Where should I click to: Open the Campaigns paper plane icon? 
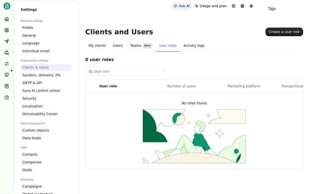pyautogui.click(x=7, y=41)
